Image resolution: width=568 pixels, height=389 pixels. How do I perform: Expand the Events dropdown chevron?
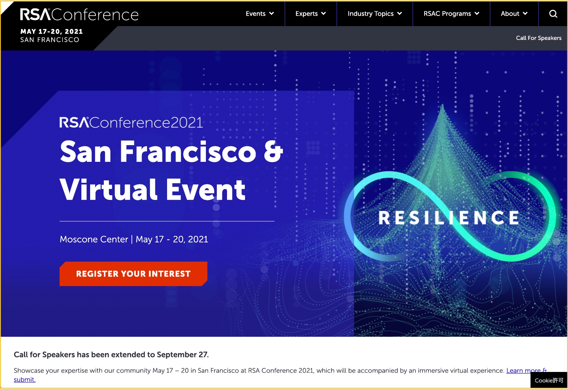271,14
